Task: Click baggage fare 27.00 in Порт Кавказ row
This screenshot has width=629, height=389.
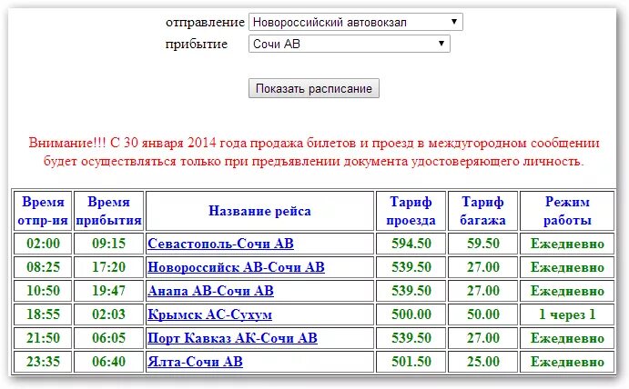Action: (x=483, y=338)
